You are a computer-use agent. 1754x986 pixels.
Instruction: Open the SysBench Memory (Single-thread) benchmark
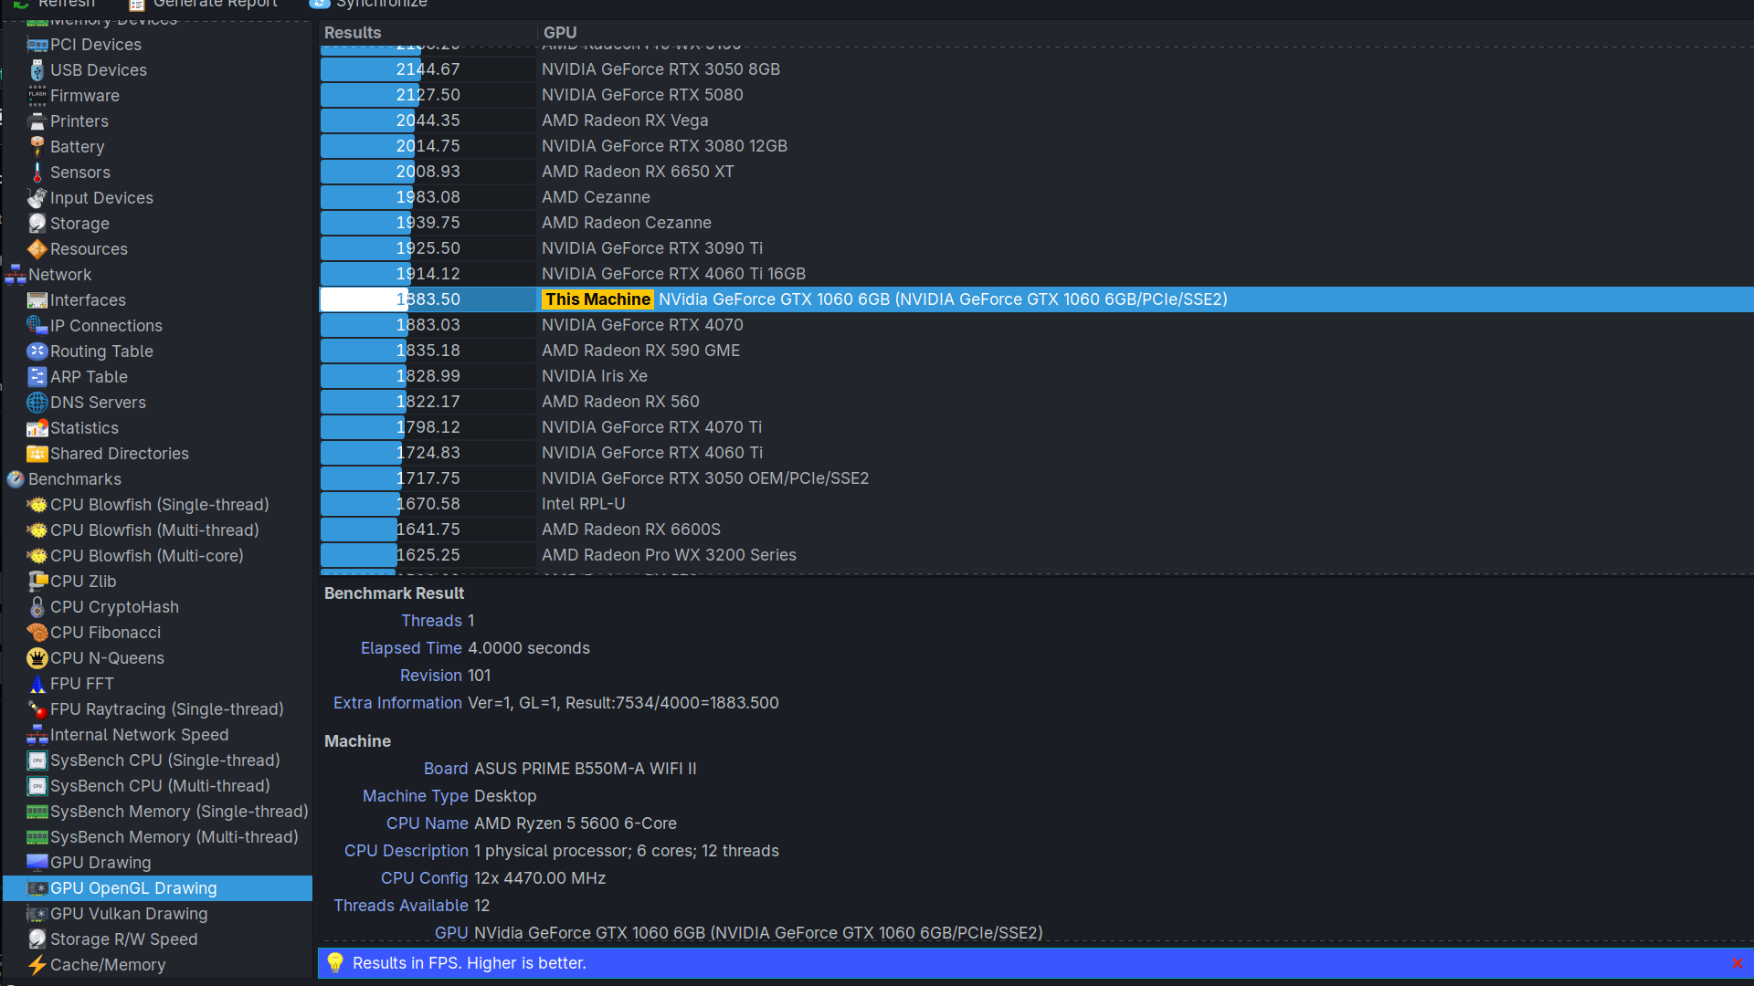click(178, 811)
